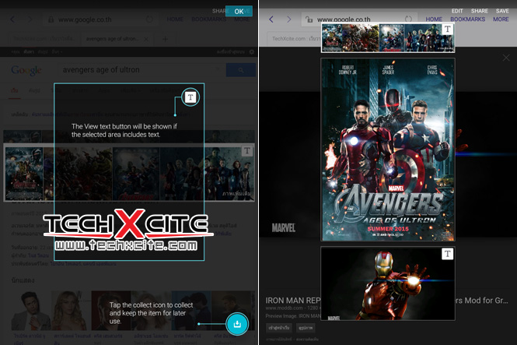Open Google settings gear icon
The width and height of the screenshot is (517, 345).
tap(252, 52)
